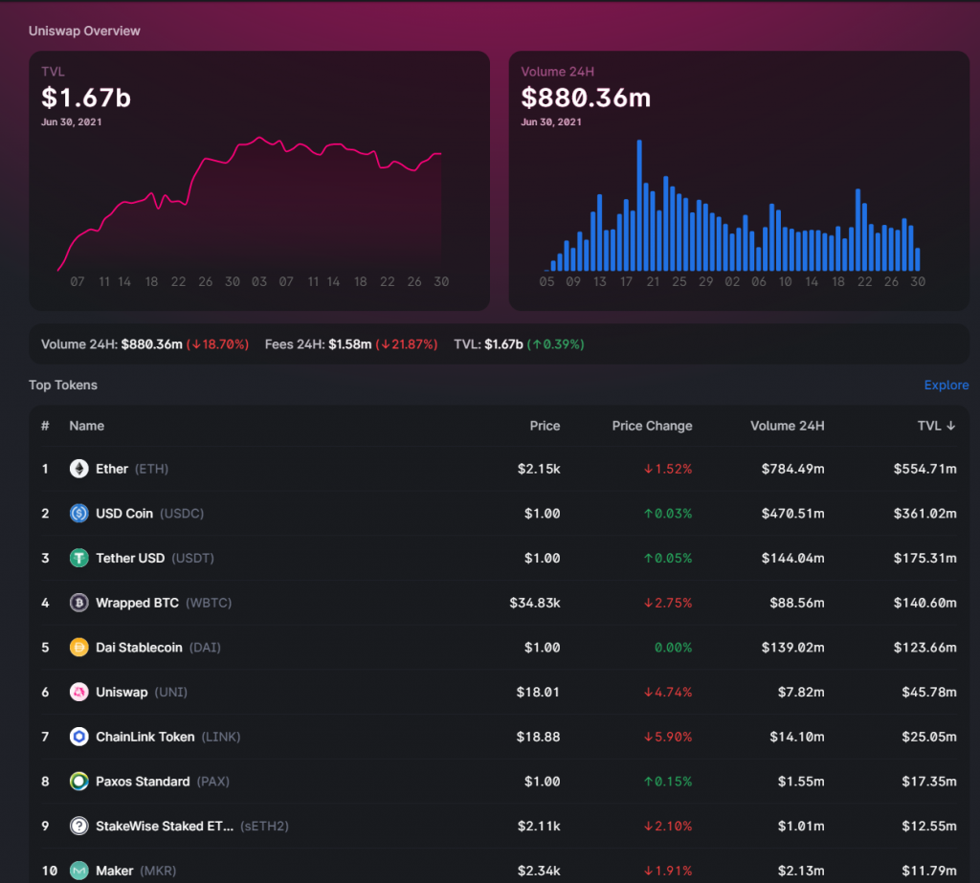Click the Maker MKR token icon

78,871
